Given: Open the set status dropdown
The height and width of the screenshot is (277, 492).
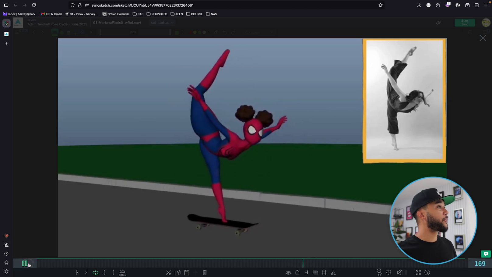Looking at the screenshot, I should 162,23.
